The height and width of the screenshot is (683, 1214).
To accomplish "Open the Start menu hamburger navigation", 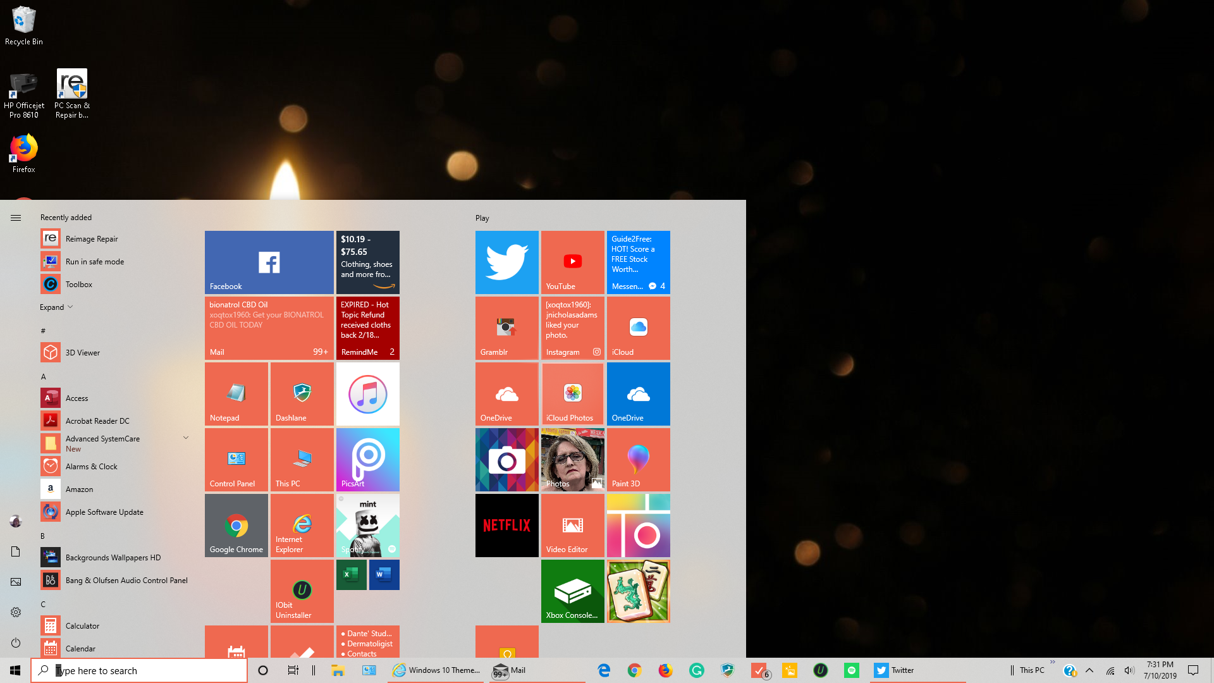I will (15, 217).
